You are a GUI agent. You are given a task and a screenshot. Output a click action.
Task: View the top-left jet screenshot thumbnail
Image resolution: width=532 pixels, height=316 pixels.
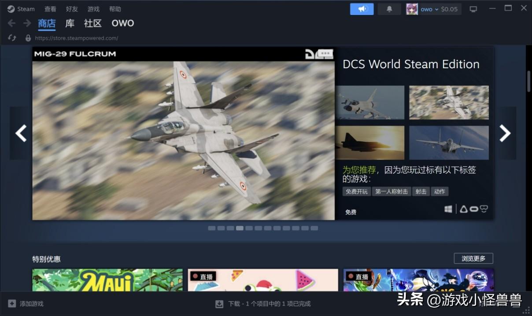[370, 103]
